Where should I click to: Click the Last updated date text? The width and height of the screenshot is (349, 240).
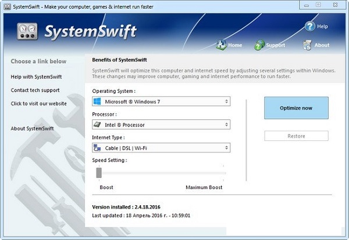pos(141,216)
